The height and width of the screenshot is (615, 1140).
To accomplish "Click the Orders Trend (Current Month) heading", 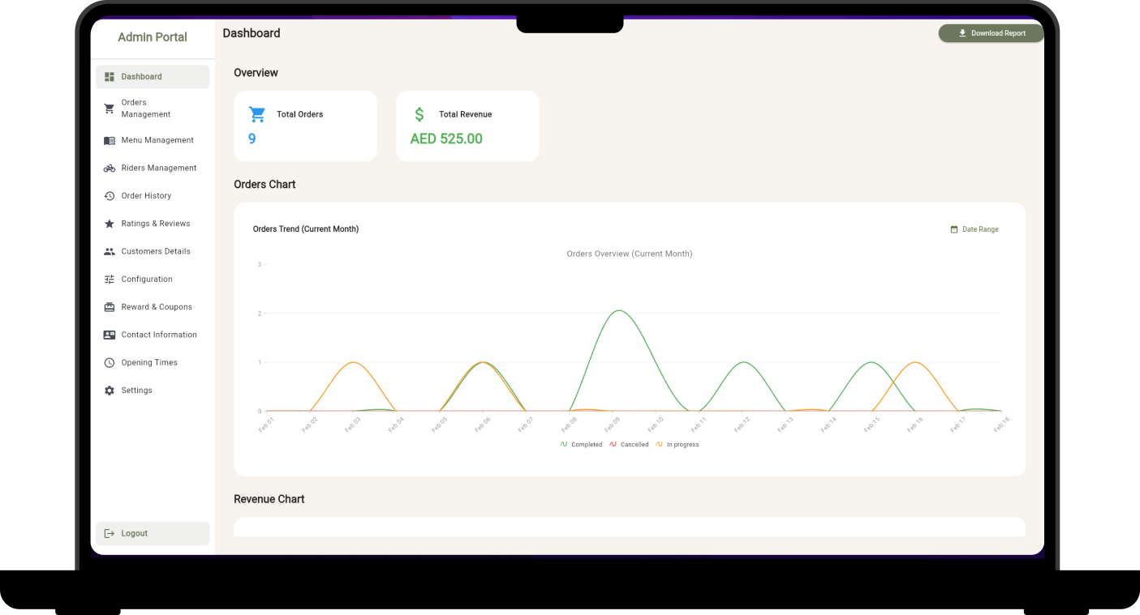I will point(306,229).
